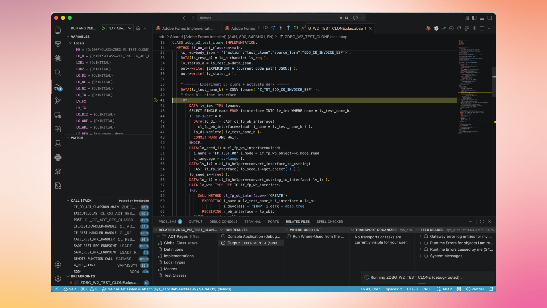Split the editor using the toolbar icon
The width and height of the screenshot is (547, 308).
(x=482, y=28)
